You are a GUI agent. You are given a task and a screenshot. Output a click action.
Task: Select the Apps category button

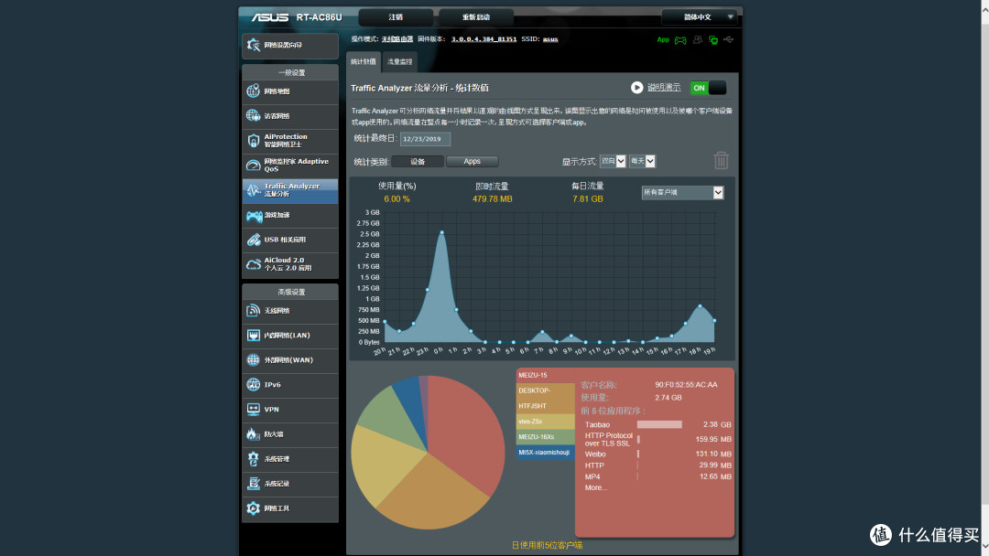point(473,162)
